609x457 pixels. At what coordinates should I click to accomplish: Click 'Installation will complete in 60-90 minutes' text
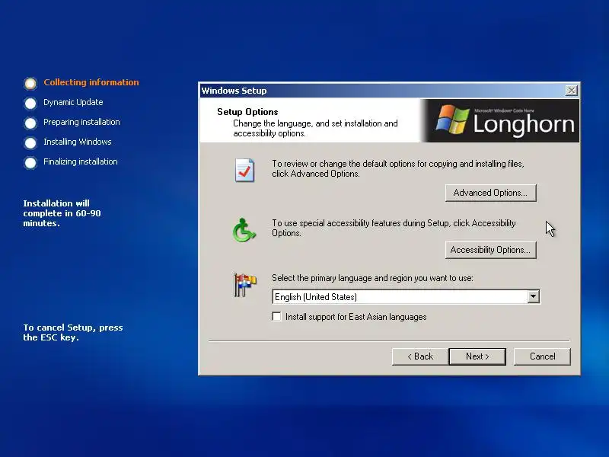62,213
